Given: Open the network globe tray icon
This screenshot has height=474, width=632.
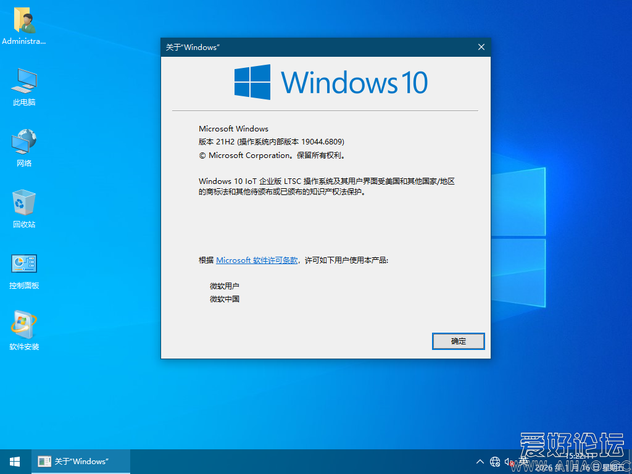Looking at the screenshot, I should tap(494, 462).
